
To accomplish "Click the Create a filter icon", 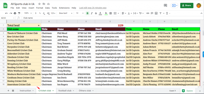I will 161,13.
